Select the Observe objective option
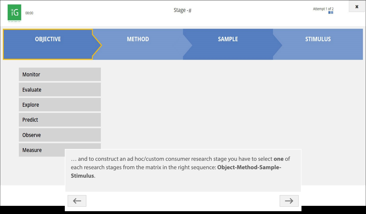 click(60, 135)
